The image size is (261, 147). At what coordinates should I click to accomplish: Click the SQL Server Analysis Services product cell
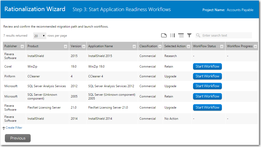[47, 86]
